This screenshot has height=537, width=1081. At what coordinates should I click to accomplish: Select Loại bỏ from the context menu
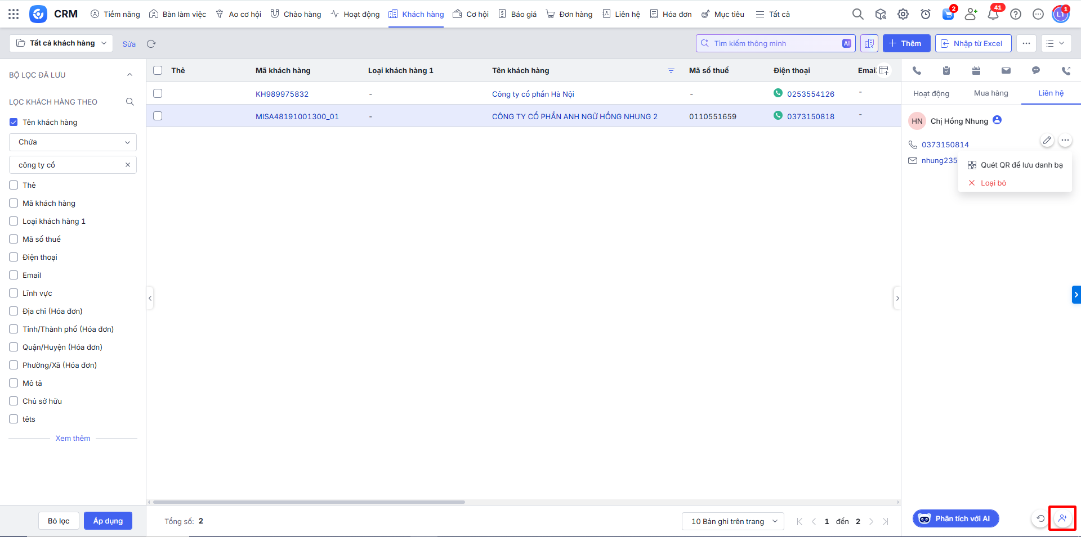point(993,183)
